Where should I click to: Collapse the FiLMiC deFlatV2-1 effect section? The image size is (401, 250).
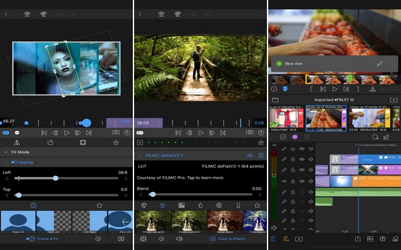pos(140,156)
